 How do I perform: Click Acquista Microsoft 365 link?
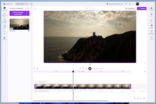pos(115,4)
